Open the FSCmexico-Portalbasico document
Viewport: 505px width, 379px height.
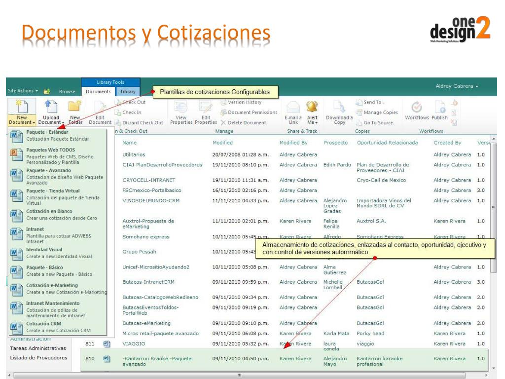tap(152, 190)
